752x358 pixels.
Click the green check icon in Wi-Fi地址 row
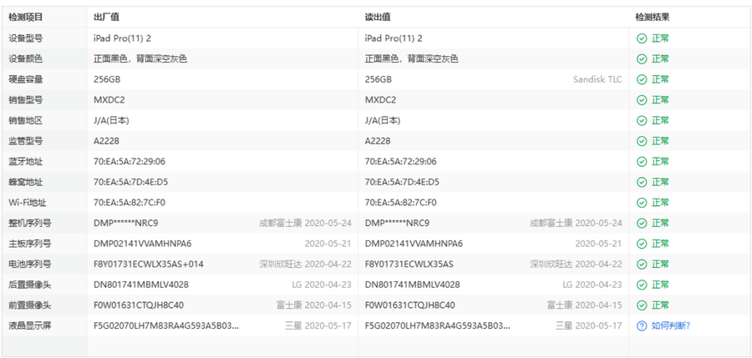[642, 203]
